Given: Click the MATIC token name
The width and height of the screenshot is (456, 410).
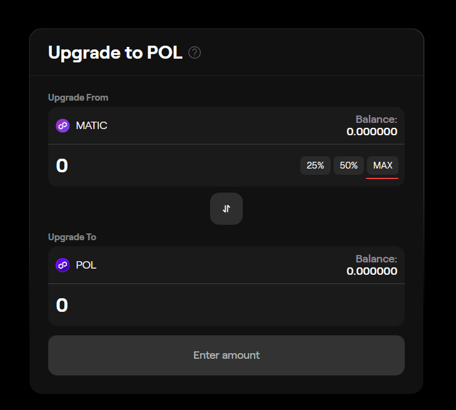Looking at the screenshot, I should coord(91,125).
